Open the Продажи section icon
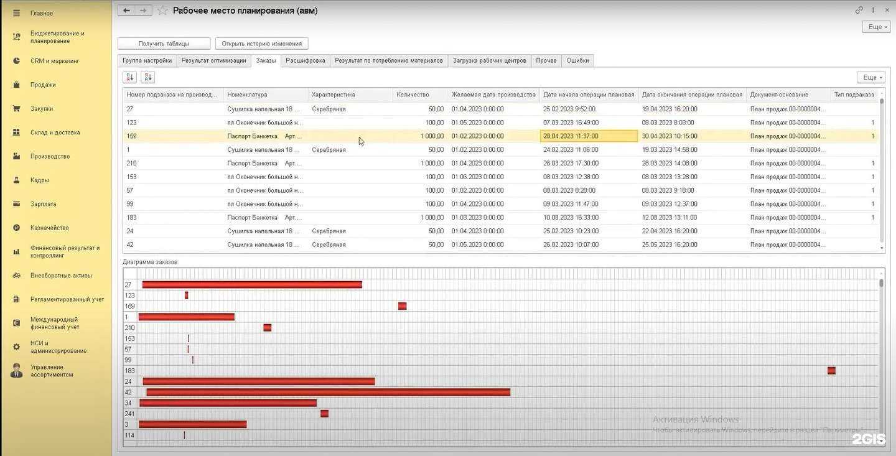The height and width of the screenshot is (456, 896). (x=17, y=85)
